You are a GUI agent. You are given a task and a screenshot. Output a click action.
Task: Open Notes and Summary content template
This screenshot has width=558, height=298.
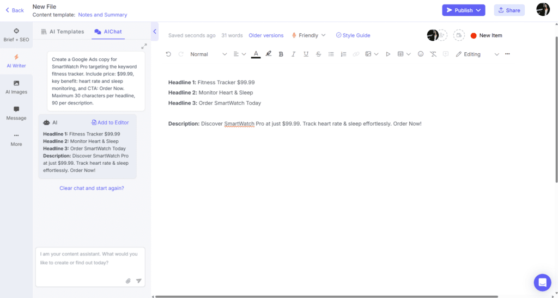[102, 15]
